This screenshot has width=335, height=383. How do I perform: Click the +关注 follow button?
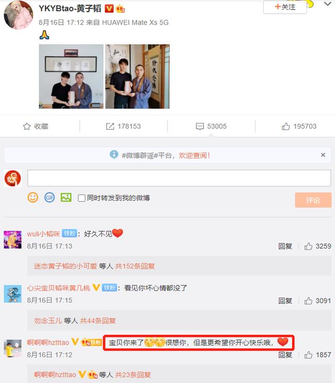coord(285,7)
